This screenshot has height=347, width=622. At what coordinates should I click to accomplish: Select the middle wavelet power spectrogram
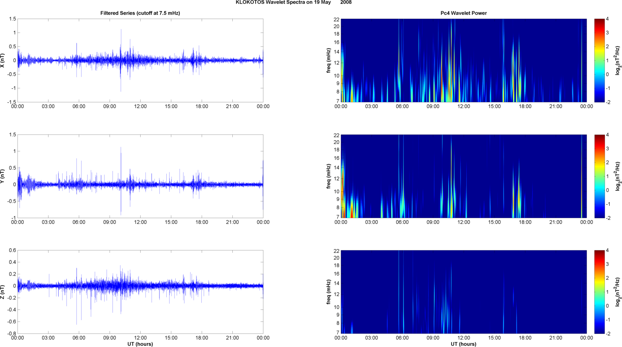(463, 176)
